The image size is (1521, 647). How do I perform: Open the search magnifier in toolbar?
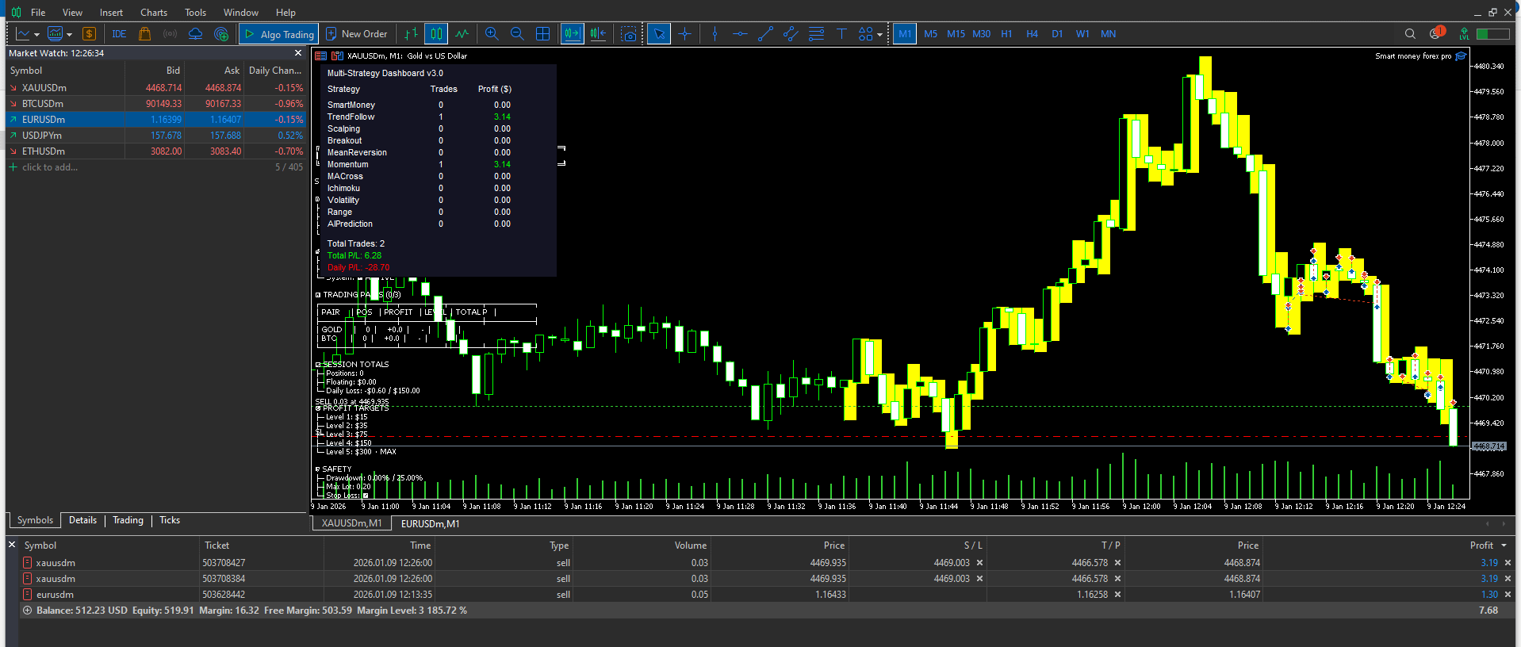pos(1410,34)
